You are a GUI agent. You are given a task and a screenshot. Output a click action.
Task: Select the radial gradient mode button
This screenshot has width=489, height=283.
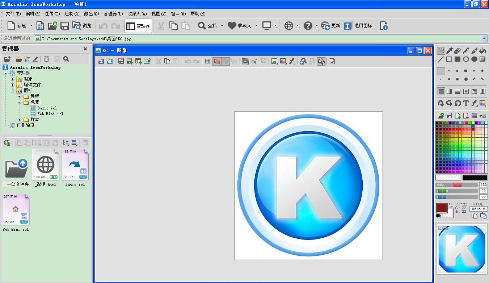point(466,91)
